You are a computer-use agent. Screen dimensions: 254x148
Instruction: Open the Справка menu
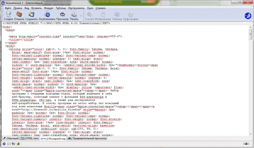101,8
